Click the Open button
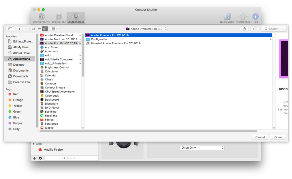The height and width of the screenshot is (179, 292). 278,137
